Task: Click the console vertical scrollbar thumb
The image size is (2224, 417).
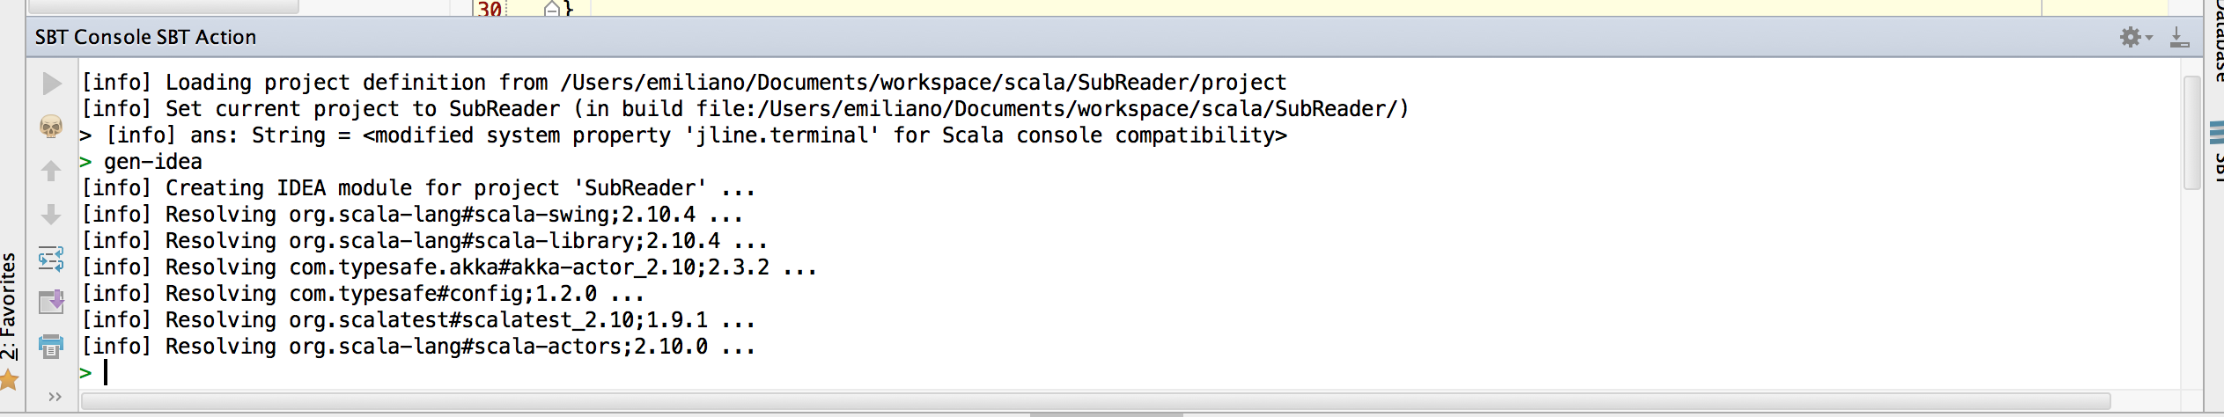Action: pyautogui.click(x=2192, y=132)
